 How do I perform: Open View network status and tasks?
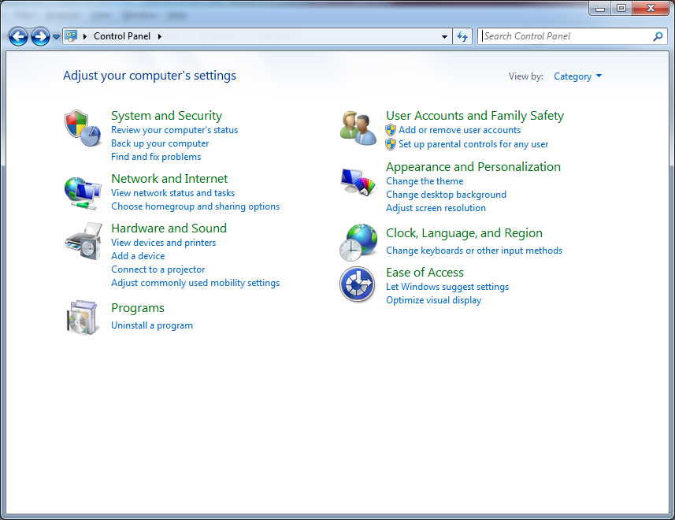click(x=172, y=193)
